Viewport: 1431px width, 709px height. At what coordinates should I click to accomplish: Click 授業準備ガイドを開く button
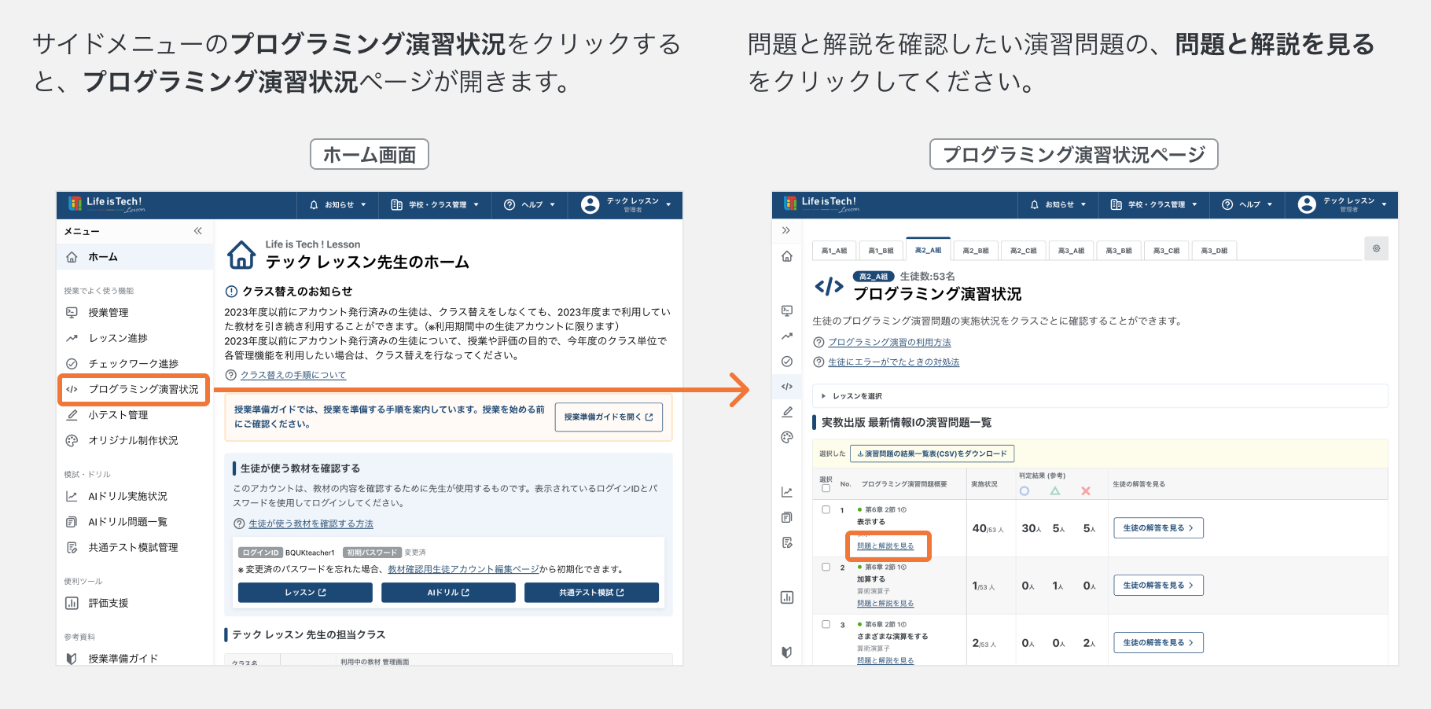(609, 417)
